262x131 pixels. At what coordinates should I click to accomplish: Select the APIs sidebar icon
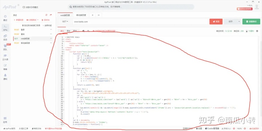tap(5, 28)
